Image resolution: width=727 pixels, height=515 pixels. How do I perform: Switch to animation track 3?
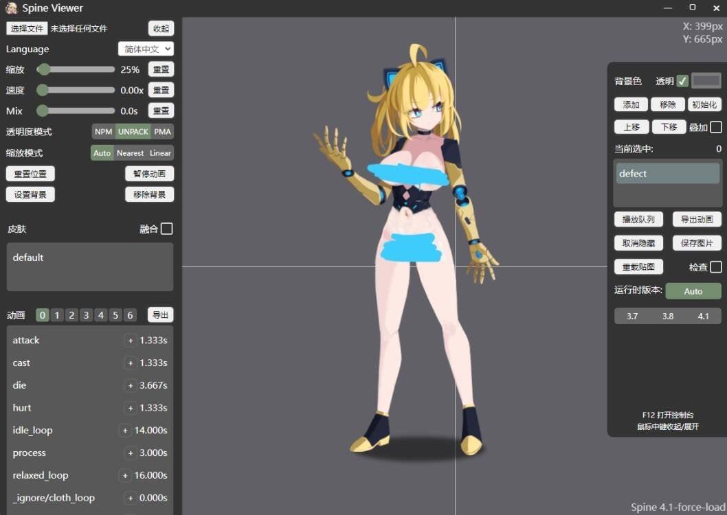coord(87,315)
